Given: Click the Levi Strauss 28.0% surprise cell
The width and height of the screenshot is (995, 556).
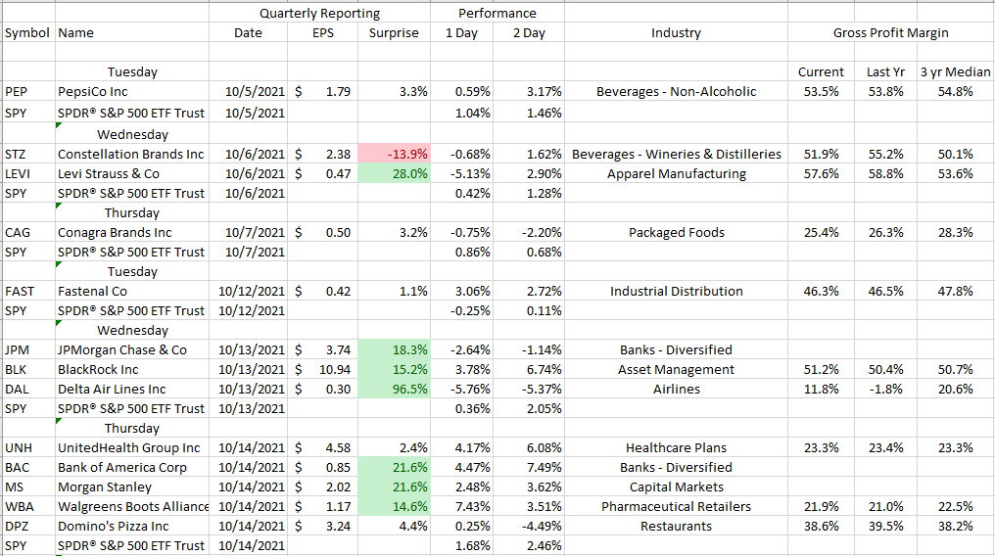Looking at the screenshot, I should coord(393,173).
